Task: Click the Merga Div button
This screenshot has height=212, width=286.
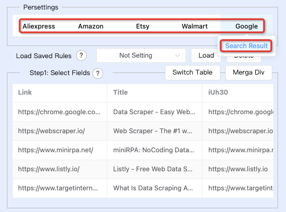Action: (248, 72)
